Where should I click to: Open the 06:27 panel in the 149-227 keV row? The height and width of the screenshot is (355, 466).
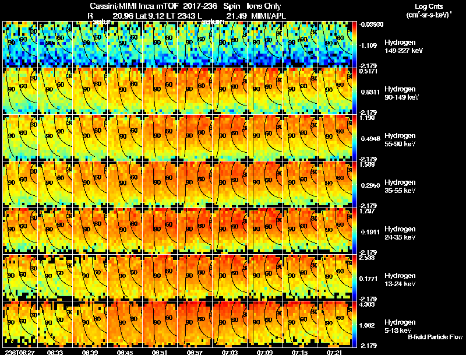pyautogui.click(x=20, y=45)
